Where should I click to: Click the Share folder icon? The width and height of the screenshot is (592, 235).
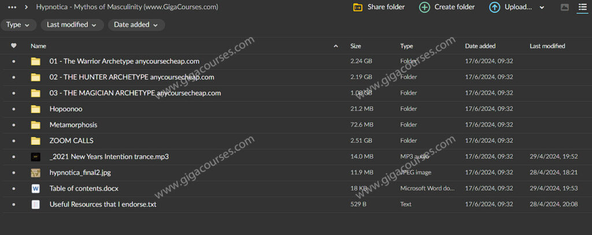click(x=358, y=8)
